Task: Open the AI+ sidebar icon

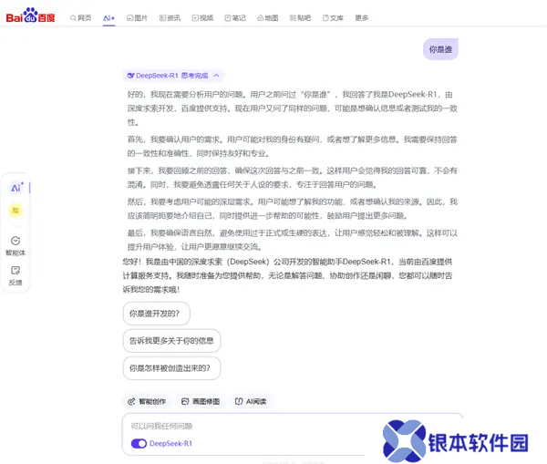Action: 15,188
